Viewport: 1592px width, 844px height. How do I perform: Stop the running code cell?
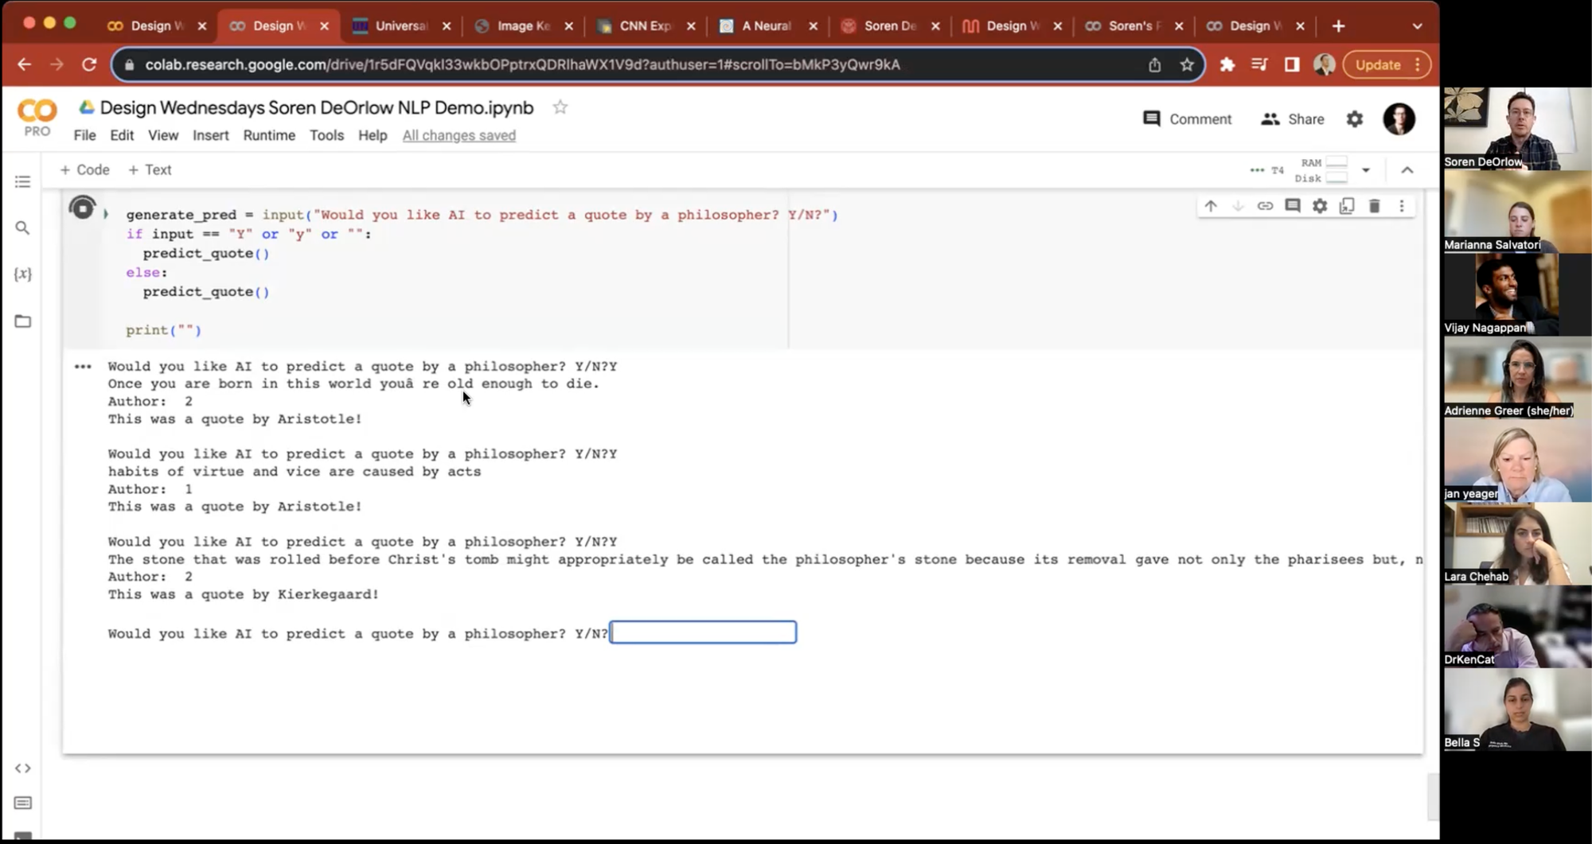click(82, 208)
